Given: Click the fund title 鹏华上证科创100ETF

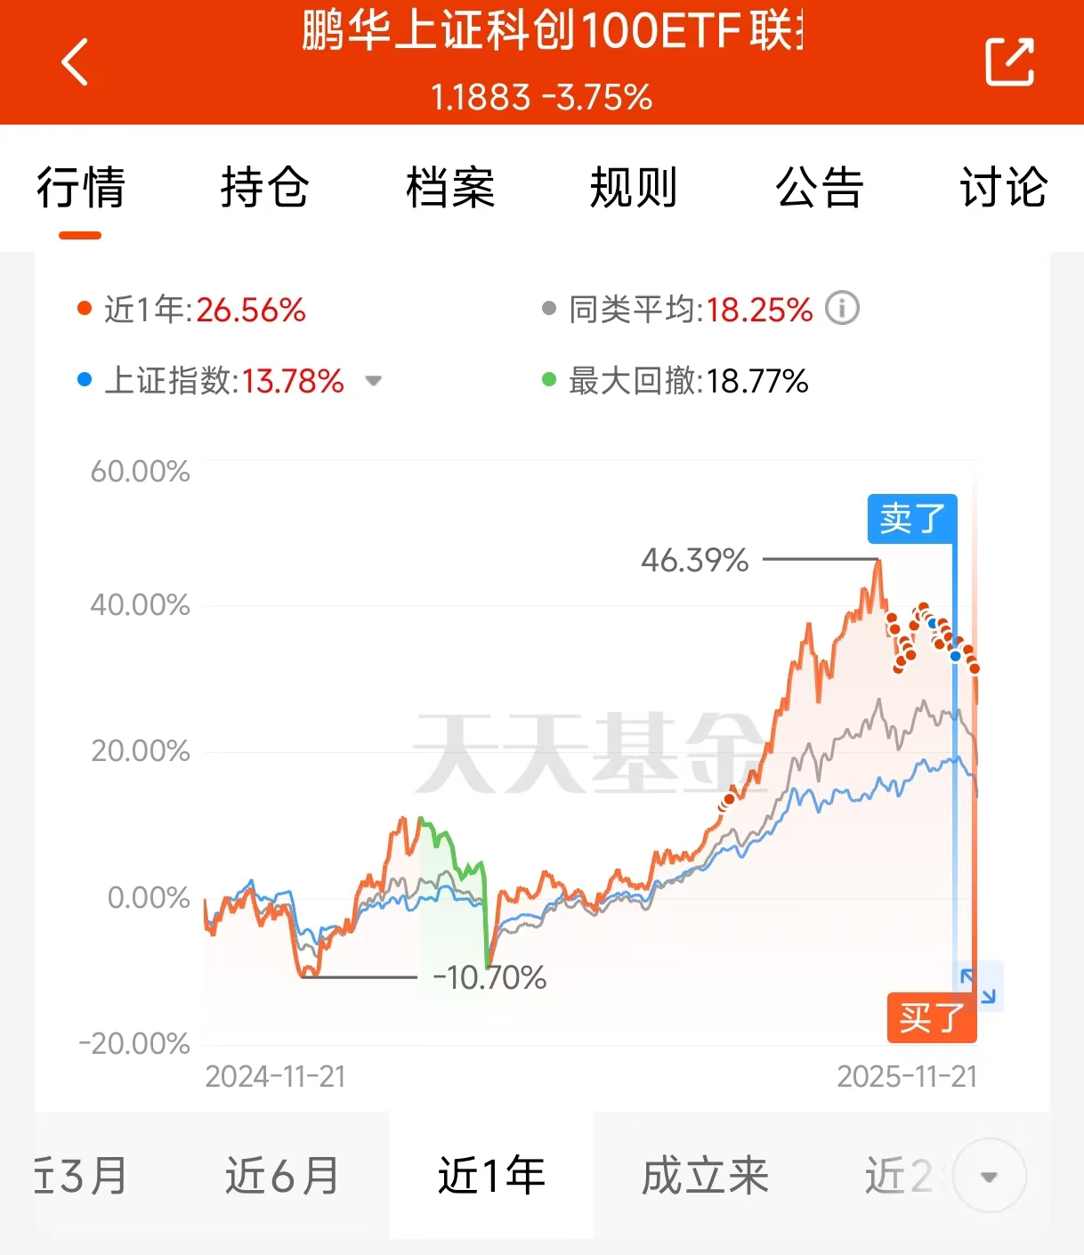Looking at the screenshot, I should coord(552,31).
